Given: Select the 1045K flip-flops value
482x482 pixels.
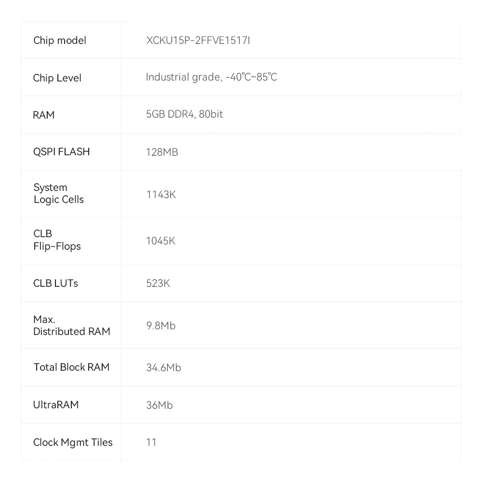Looking at the screenshot, I should point(161,241).
